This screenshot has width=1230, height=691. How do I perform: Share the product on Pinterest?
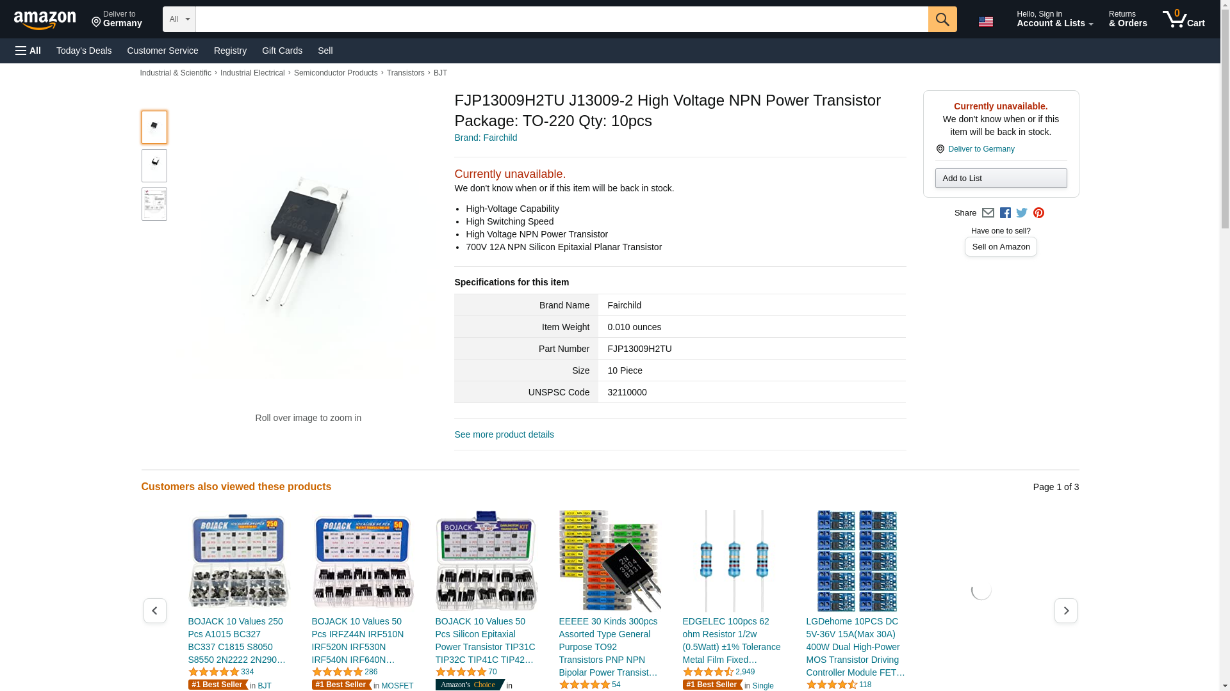click(x=1038, y=213)
